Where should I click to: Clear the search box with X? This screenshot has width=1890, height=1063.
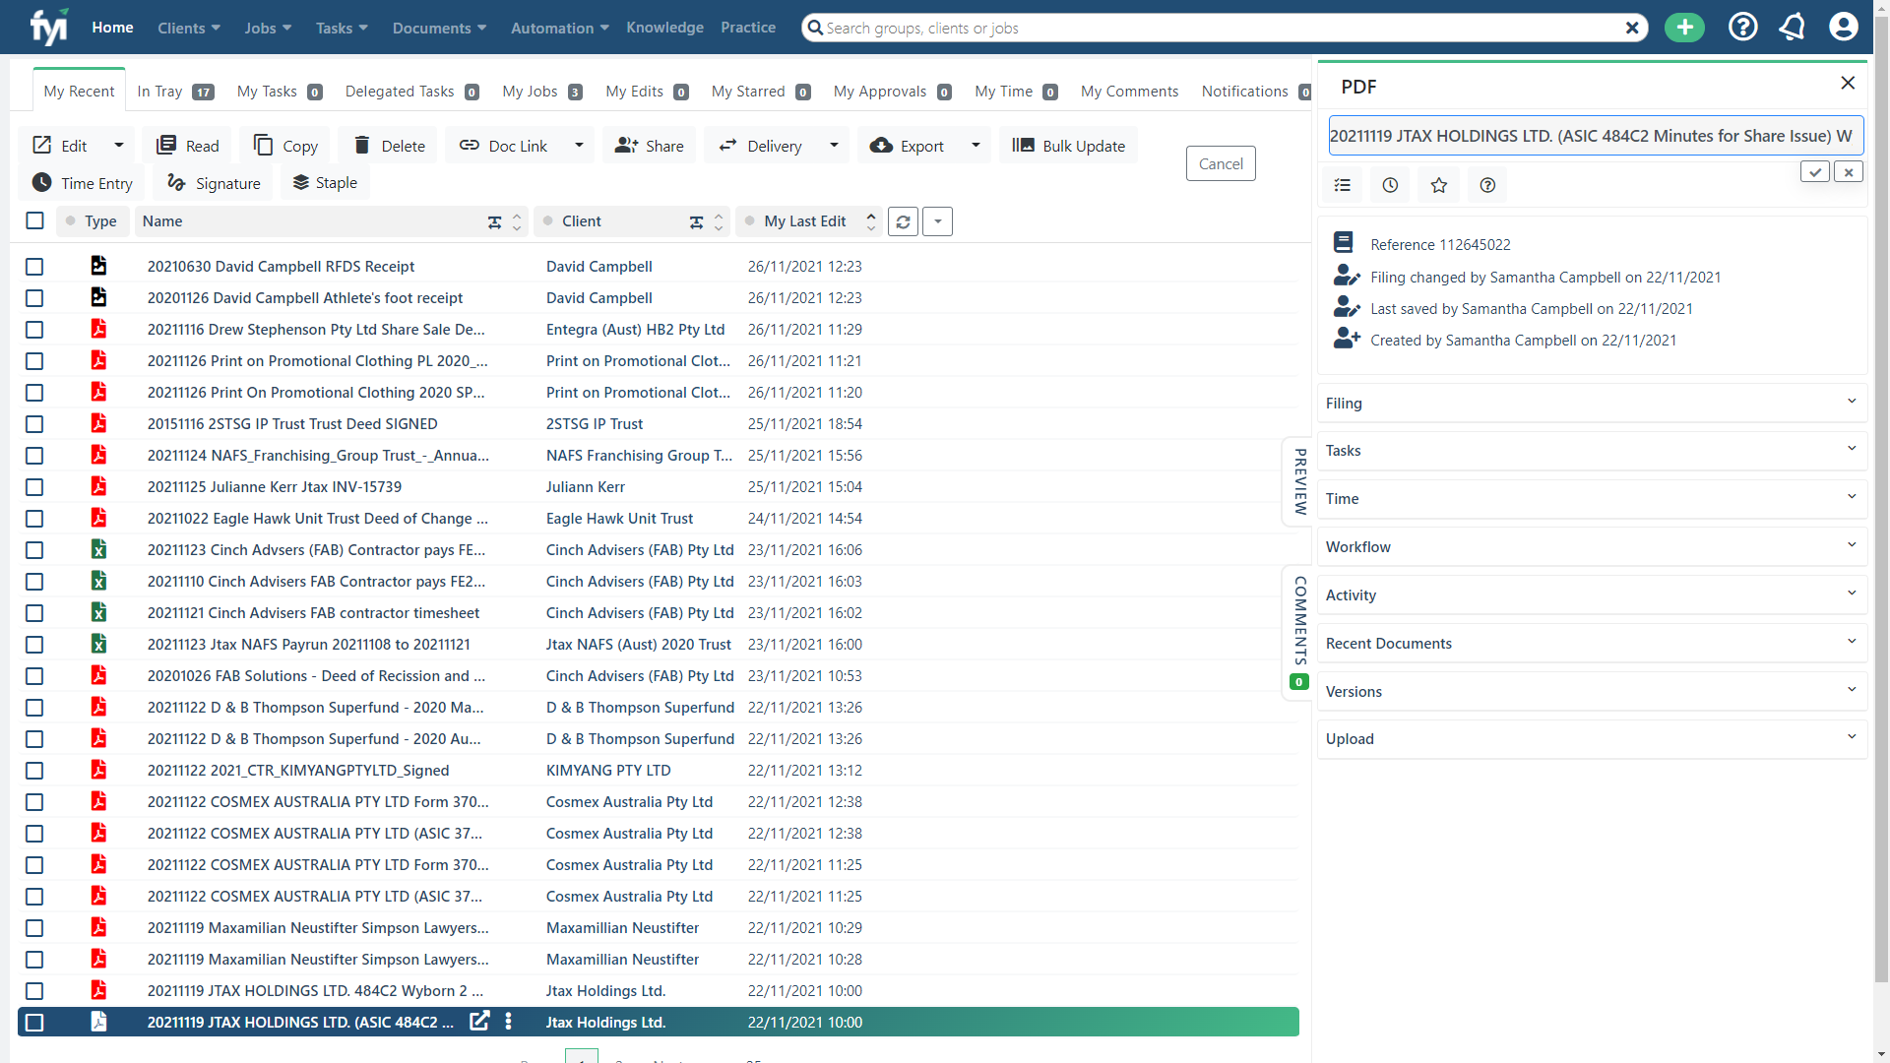coord(1632,28)
